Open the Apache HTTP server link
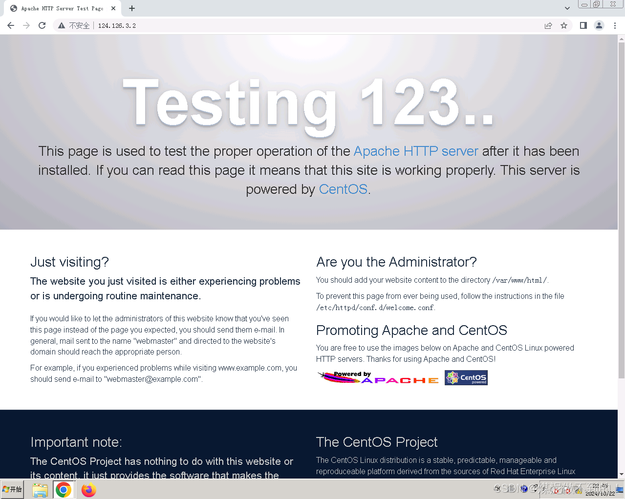Viewport: 625px width, 499px height. (416, 151)
